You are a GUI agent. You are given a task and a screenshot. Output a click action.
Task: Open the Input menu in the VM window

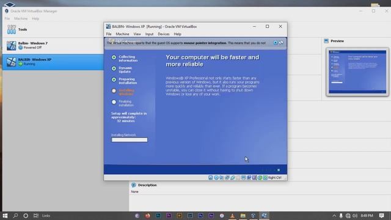149,34
